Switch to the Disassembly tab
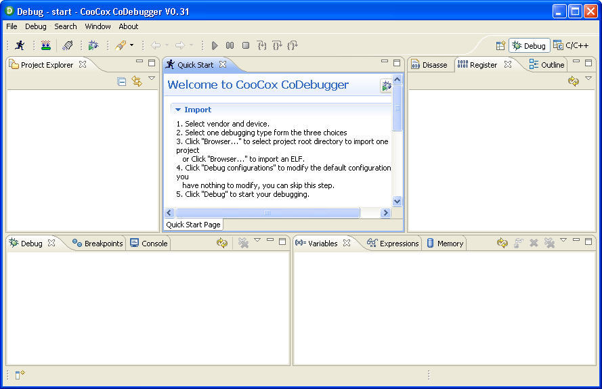Screen dimensions: 602x389 429,65
